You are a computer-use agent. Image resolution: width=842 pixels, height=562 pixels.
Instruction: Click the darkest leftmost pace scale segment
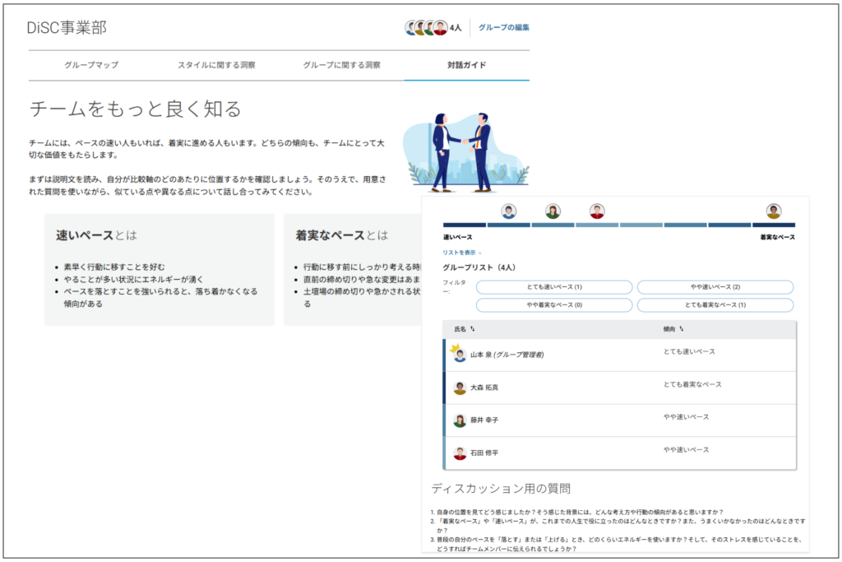point(464,225)
